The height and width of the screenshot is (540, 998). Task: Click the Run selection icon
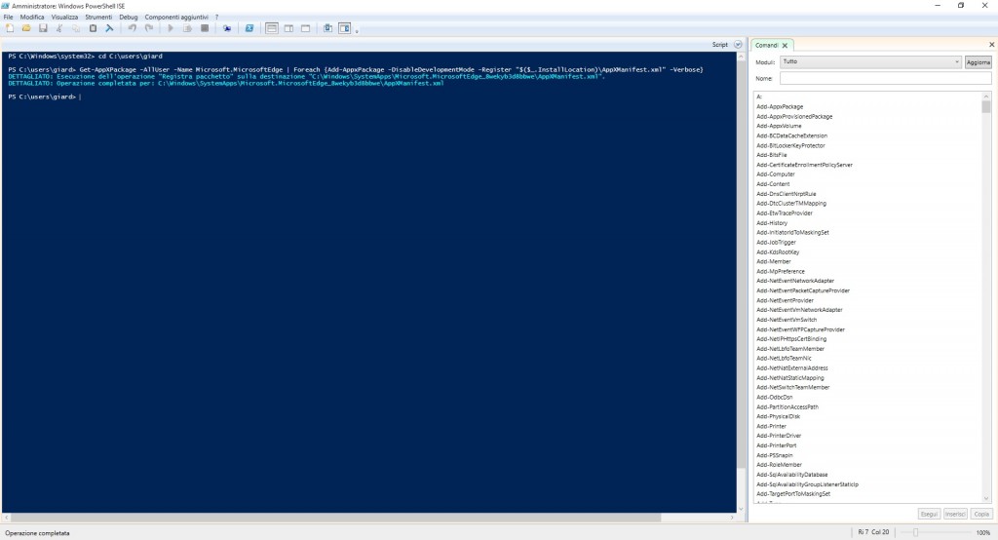[x=187, y=28]
